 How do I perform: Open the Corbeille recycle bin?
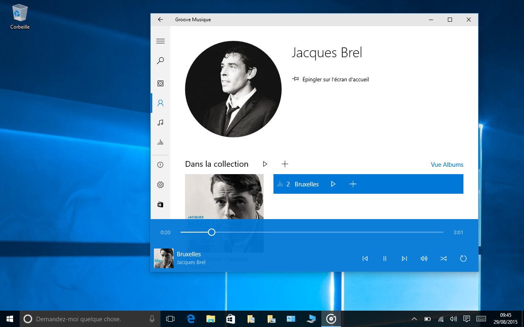coord(20,17)
